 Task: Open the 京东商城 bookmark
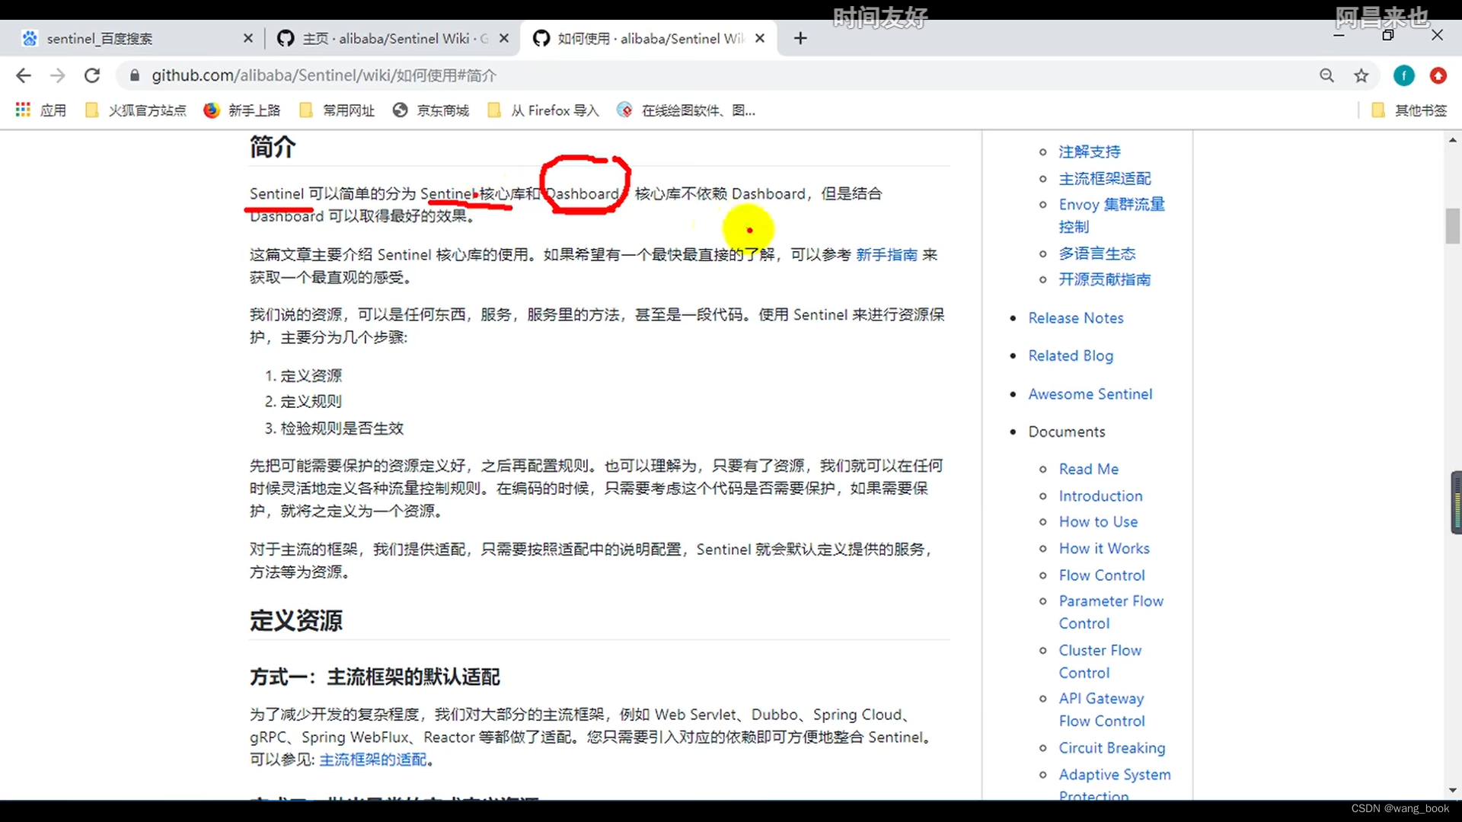pyautogui.click(x=431, y=110)
